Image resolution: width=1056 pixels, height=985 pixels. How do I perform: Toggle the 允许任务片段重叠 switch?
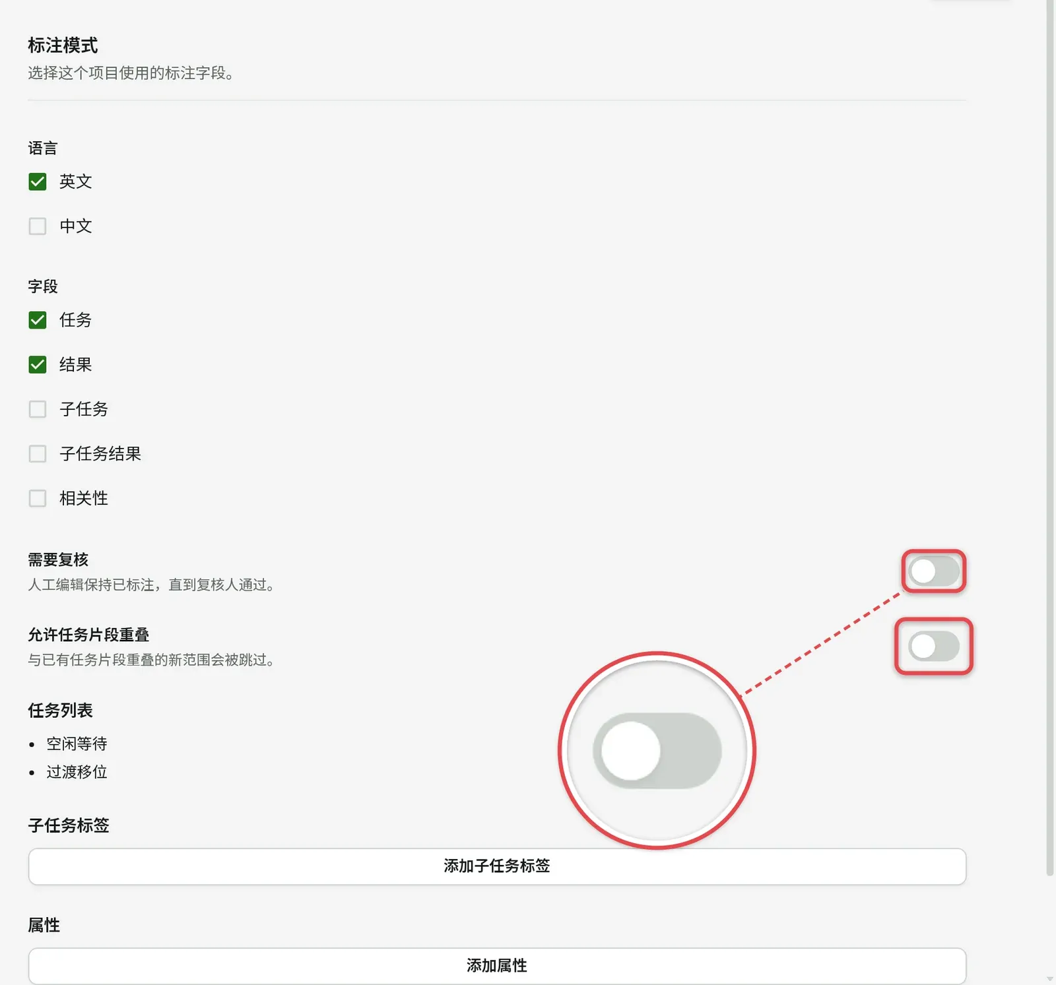[933, 647]
